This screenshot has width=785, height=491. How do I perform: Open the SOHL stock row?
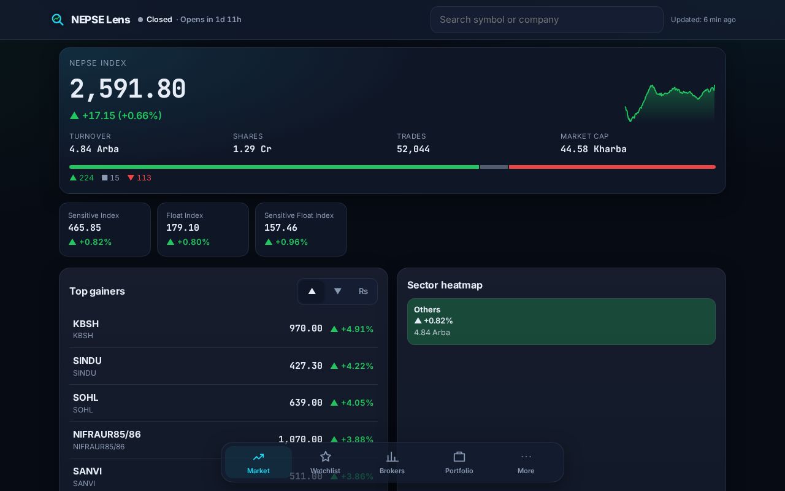[x=223, y=403]
